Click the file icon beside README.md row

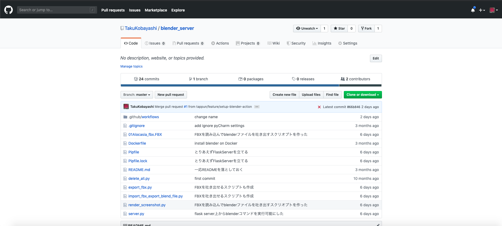[125, 170]
